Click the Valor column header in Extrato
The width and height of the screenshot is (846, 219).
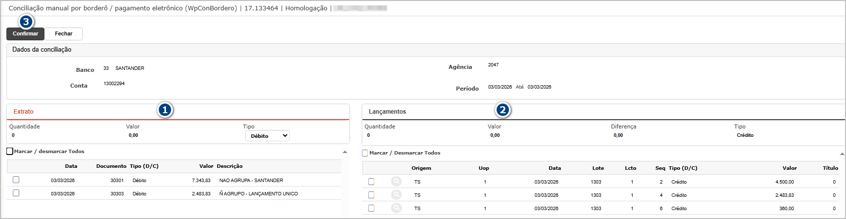click(x=206, y=166)
